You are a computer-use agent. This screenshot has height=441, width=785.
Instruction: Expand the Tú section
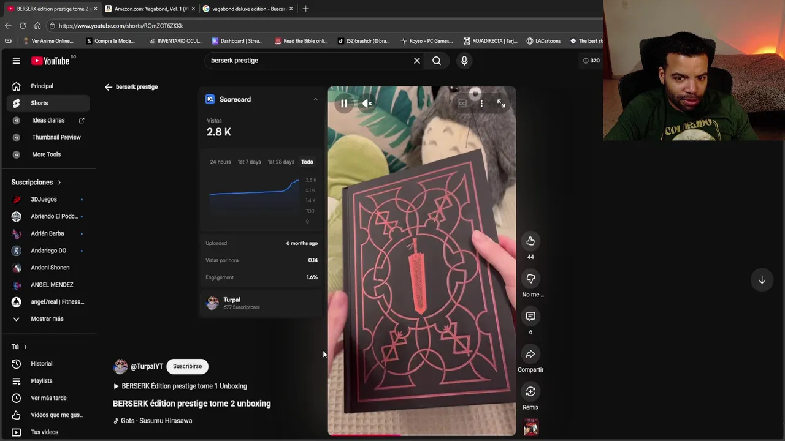click(19, 347)
